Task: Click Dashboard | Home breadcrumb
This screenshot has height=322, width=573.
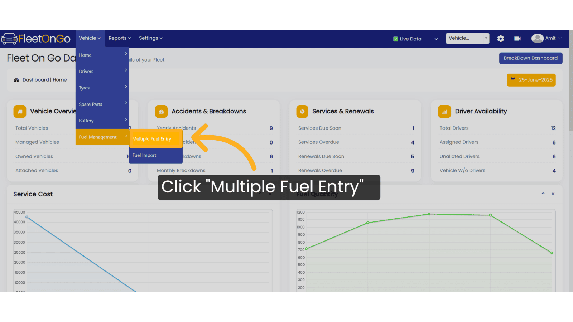Action: 44,80
